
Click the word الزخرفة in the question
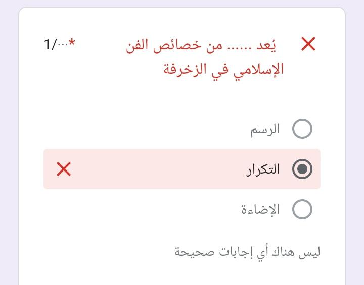(x=183, y=69)
